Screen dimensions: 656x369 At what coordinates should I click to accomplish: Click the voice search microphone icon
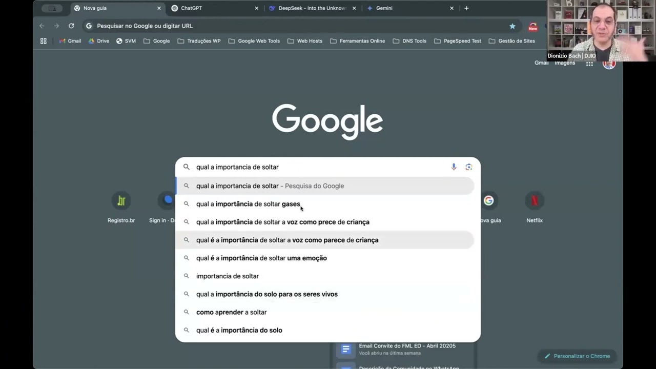click(x=454, y=167)
